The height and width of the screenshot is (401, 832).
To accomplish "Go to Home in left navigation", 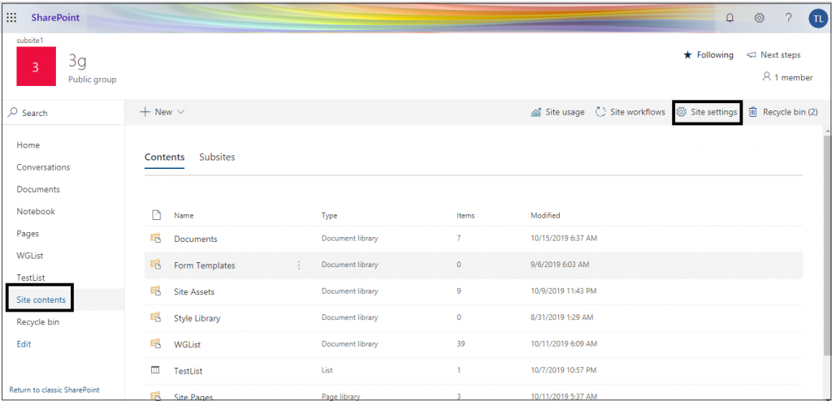I will pos(28,144).
